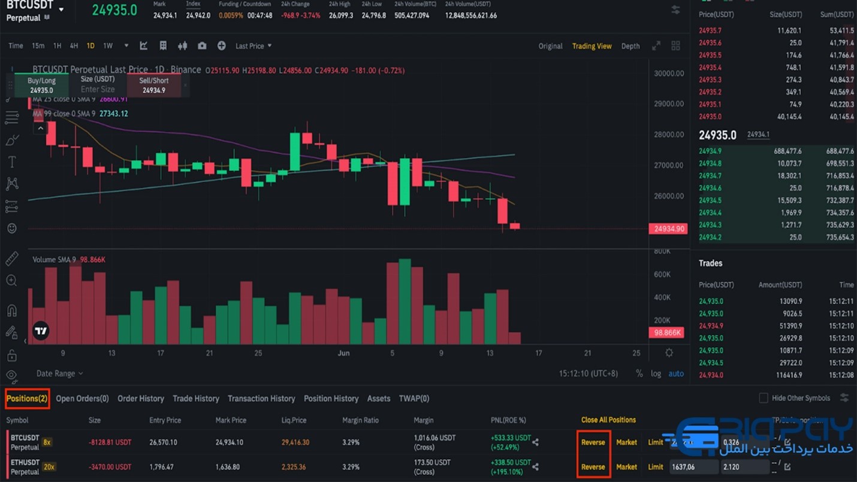Expand the more time intervals dropdown arrow

tap(126, 46)
